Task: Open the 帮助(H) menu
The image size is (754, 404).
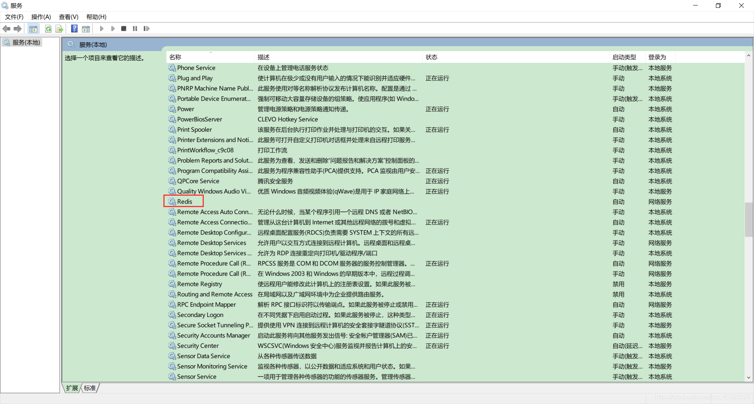Action: tap(96, 17)
